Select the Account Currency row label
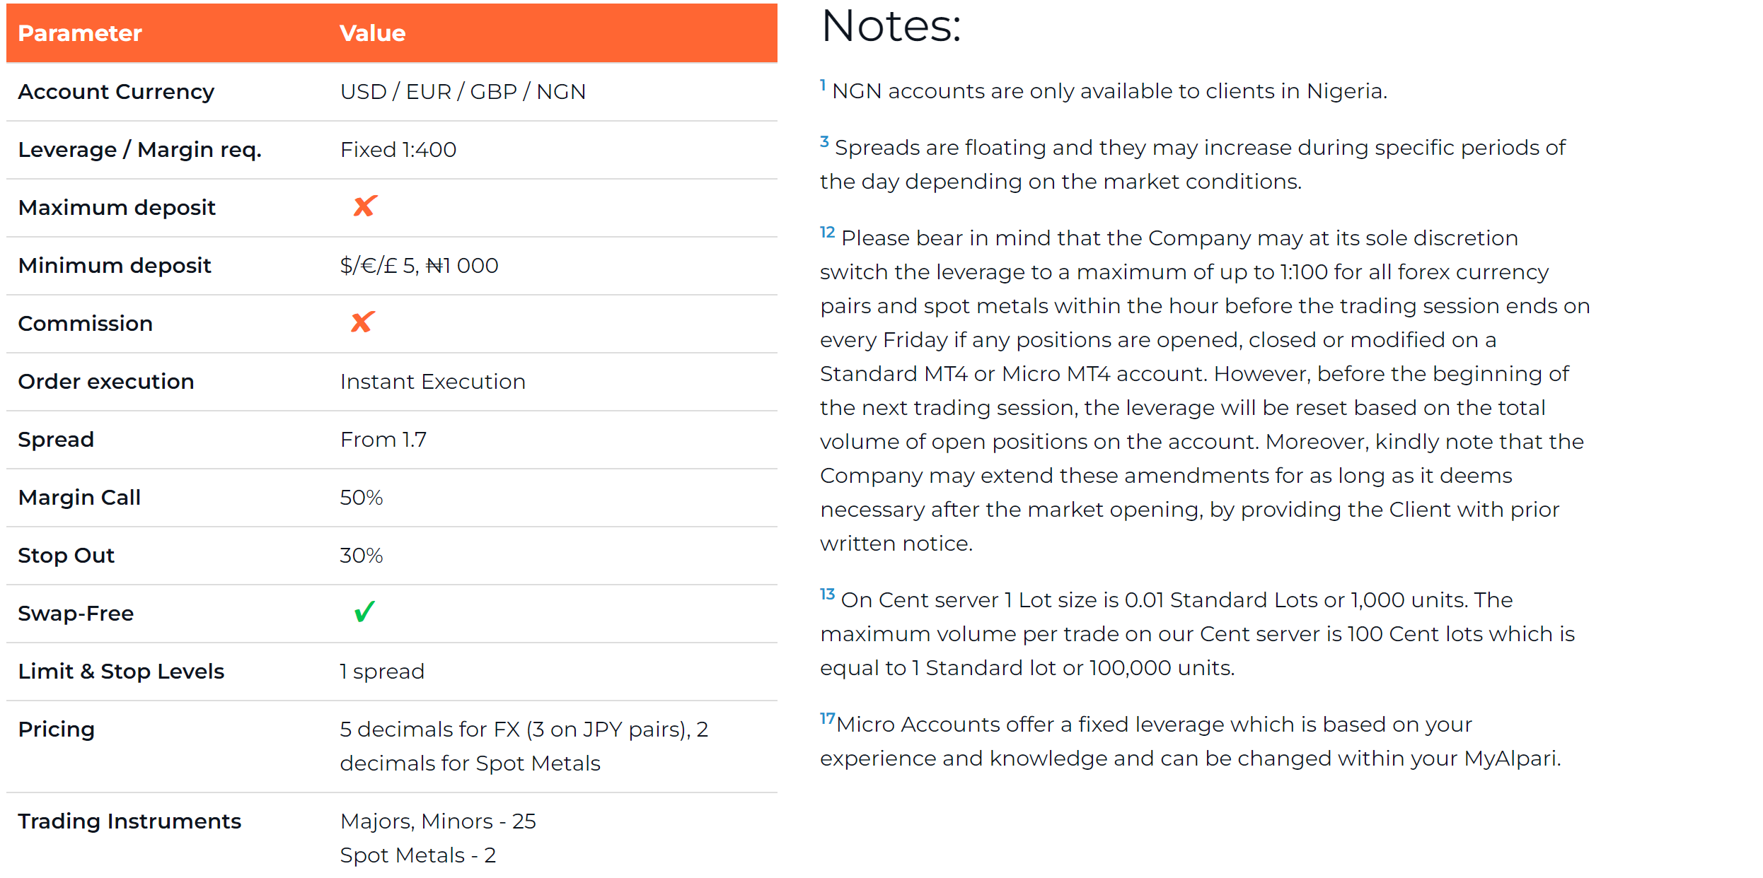The image size is (1763, 878). pyautogui.click(x=116, y=92)
